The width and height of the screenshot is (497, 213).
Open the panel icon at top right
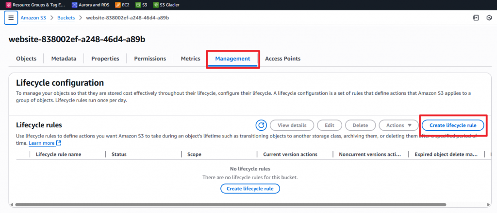click(x=476, y=18)
